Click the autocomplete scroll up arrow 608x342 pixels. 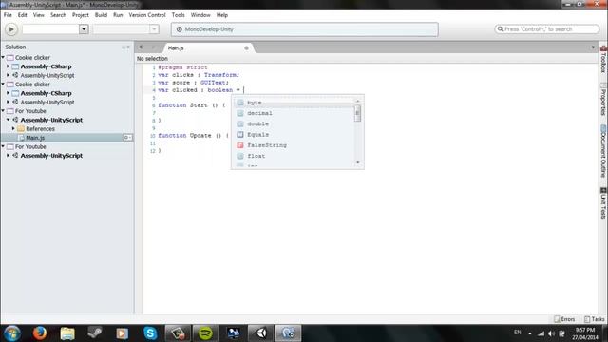click(x=357, y=102)
